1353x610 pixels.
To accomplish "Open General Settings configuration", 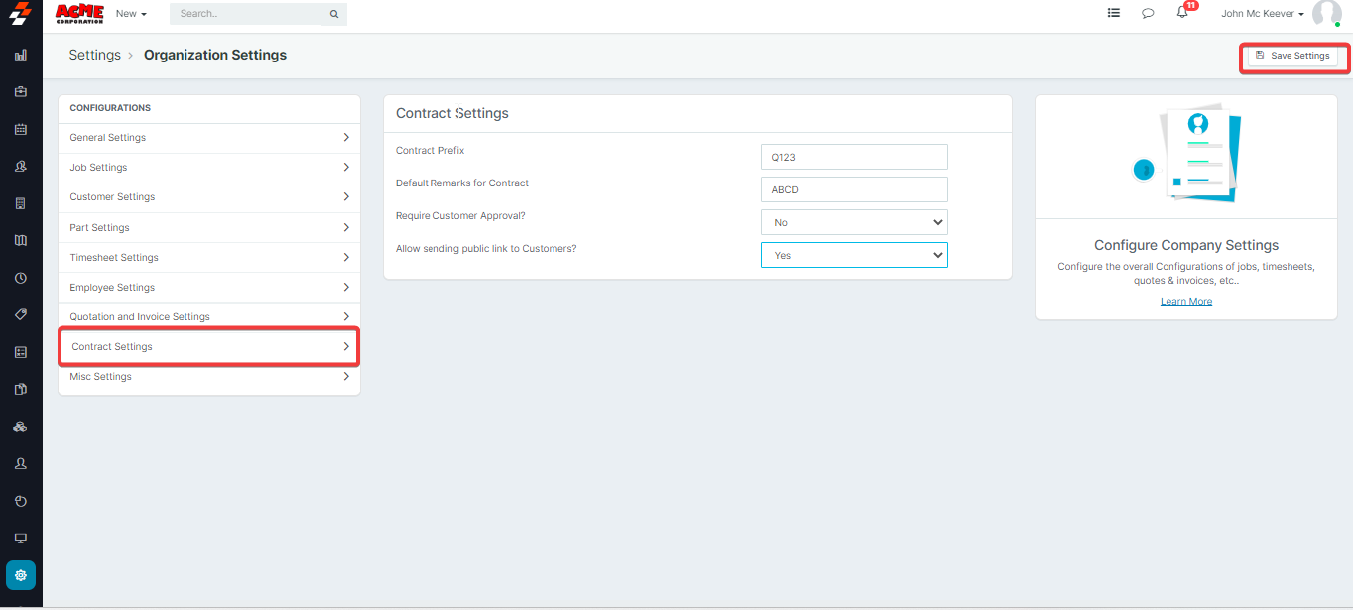I will coord(208,138).
